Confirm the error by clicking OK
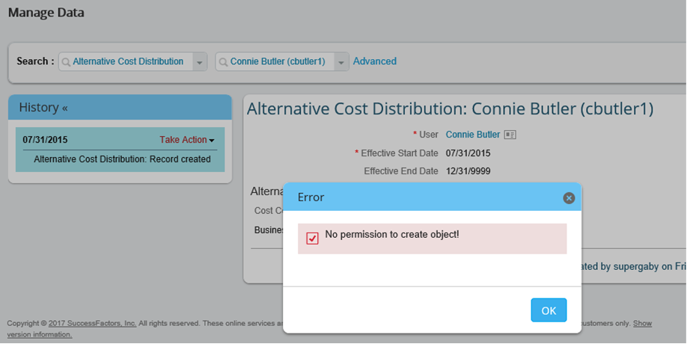Screen dimensions: 687x344 click(x=549, y=310)
